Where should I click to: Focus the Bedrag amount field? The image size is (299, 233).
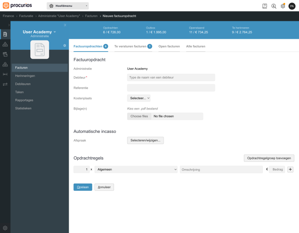[277, 169]
